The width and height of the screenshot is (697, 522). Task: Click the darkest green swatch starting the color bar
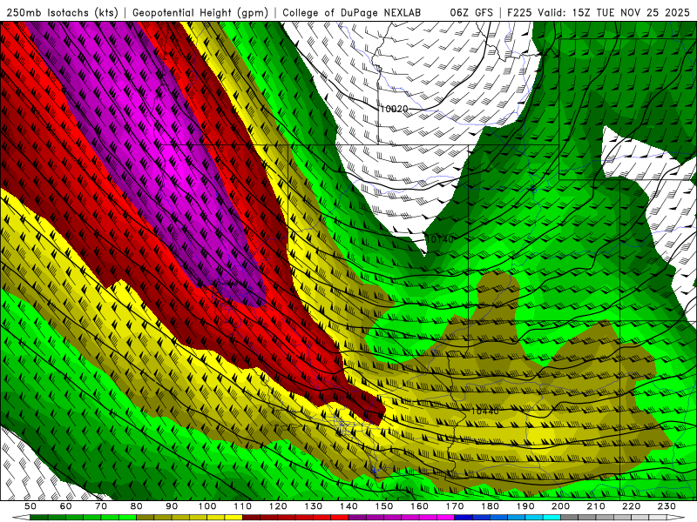[x=39, y=517]
